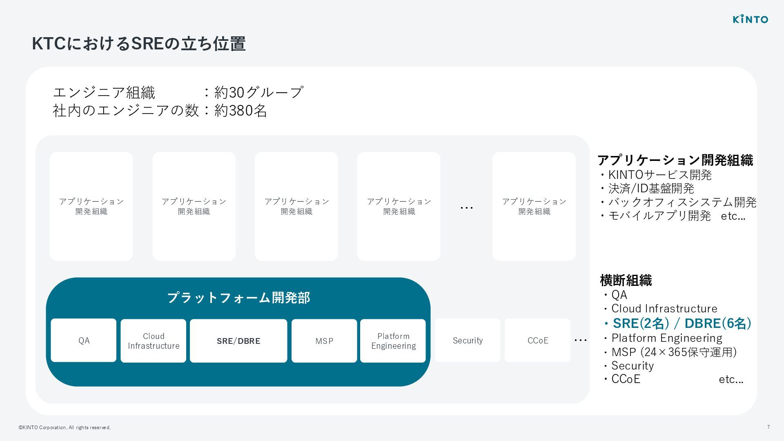Click the MSP box
The height and width of the screenshot is (441, 784).
(x=324, y=341)
